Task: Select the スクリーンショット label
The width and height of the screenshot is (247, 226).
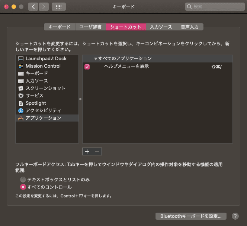Action: [x=45, y=88]
